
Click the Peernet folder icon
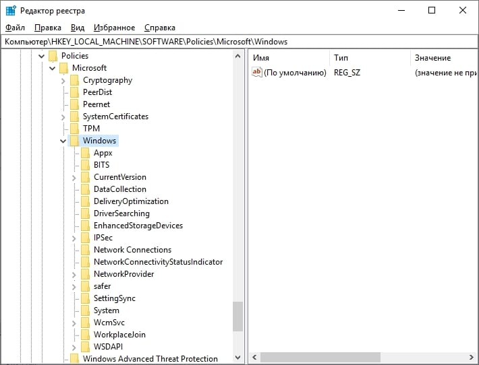click(74, 104)
